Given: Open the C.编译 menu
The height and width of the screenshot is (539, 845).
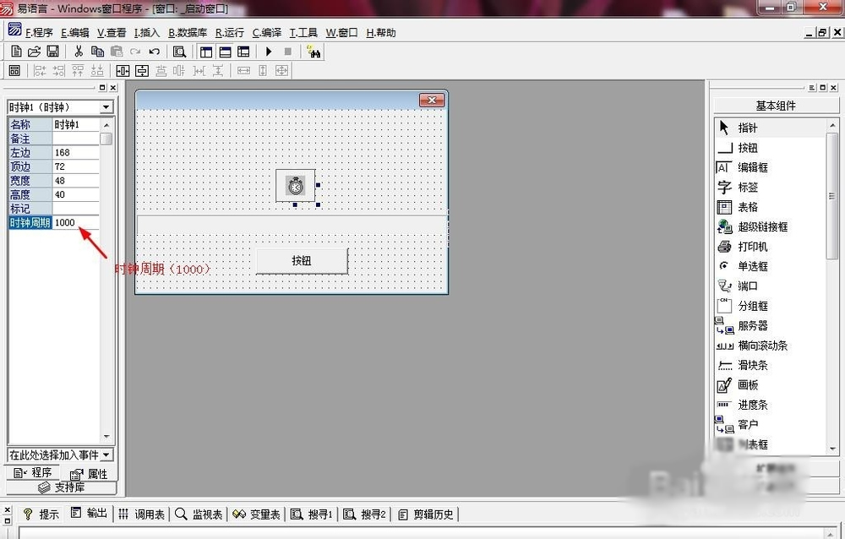Looking at the screenshot, I should coord(267,33).
